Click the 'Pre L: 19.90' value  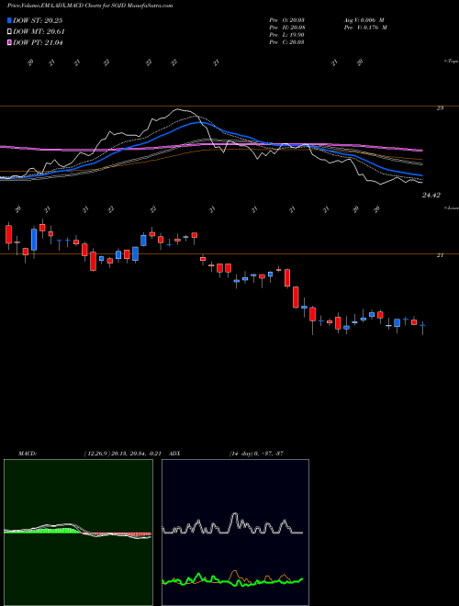coord(286,35)
